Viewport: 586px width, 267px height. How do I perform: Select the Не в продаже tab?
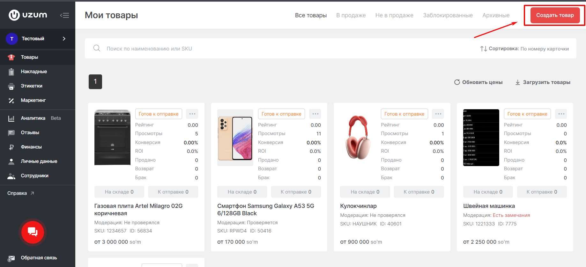coord(394,15)
